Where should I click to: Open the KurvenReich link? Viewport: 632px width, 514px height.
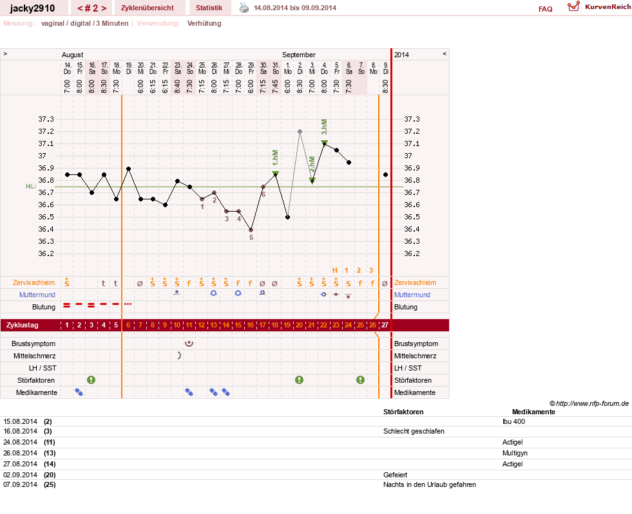pyautogui.click(x=608, y=7)
